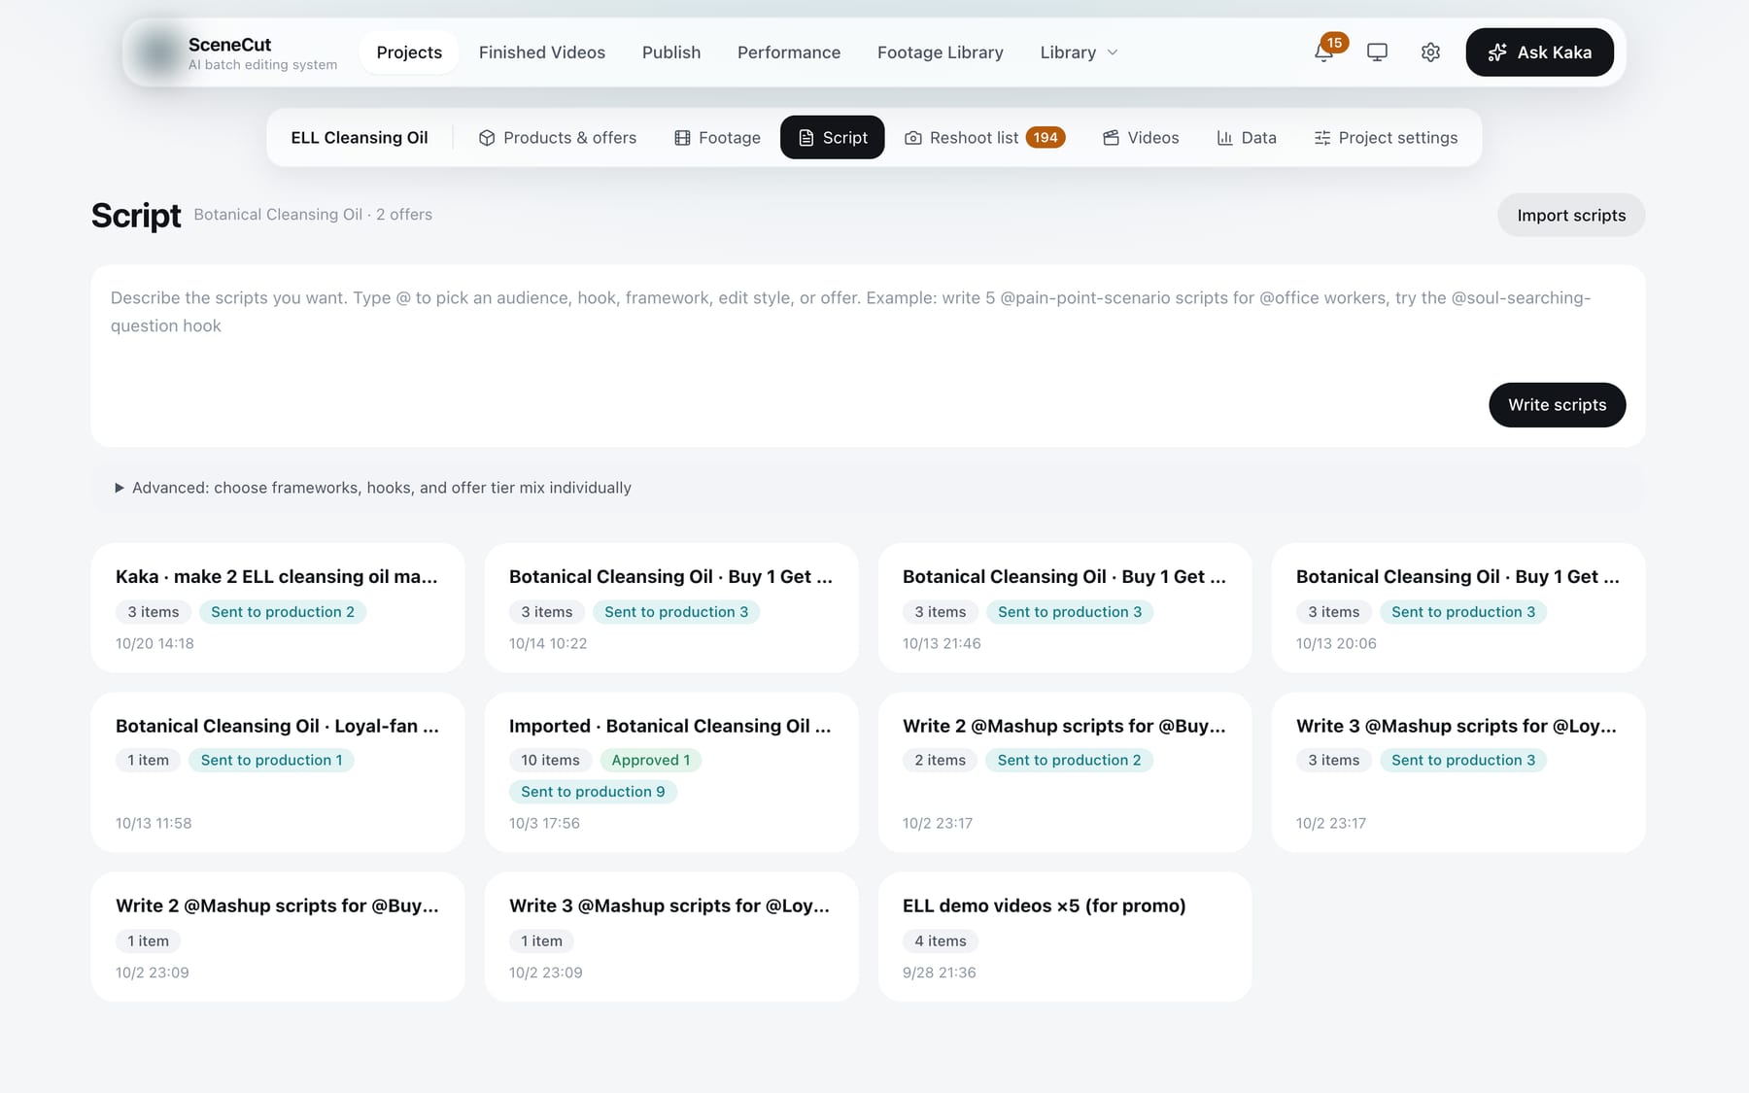Click the ELL Cleansing Oil project name
Screen dimensions: 1749x1093
point(360,138)
